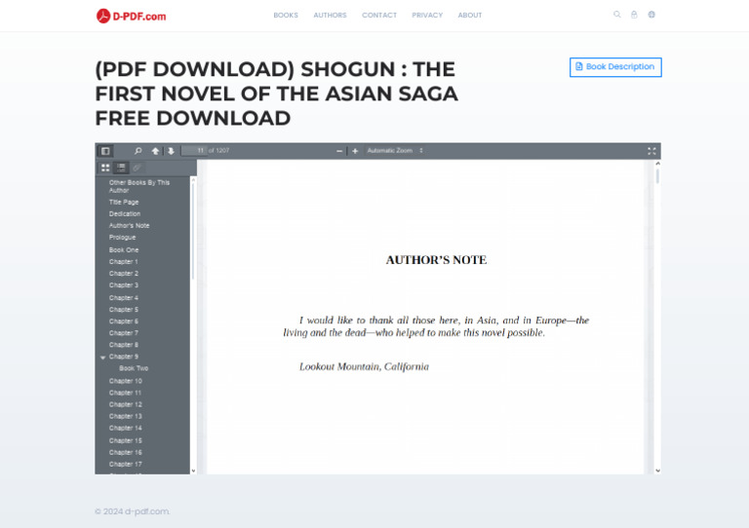Click the search magnifier icon in header
This screenshot has width=749, height=528.
(x=617, y=15)
